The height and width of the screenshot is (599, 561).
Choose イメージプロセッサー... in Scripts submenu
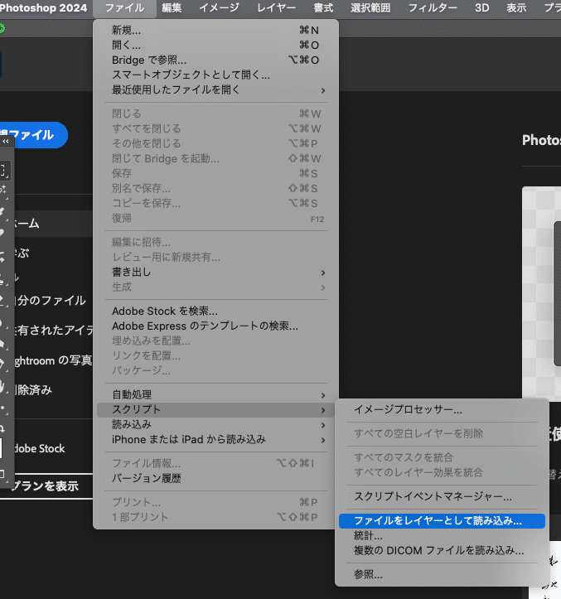click(x=442, y=409)
